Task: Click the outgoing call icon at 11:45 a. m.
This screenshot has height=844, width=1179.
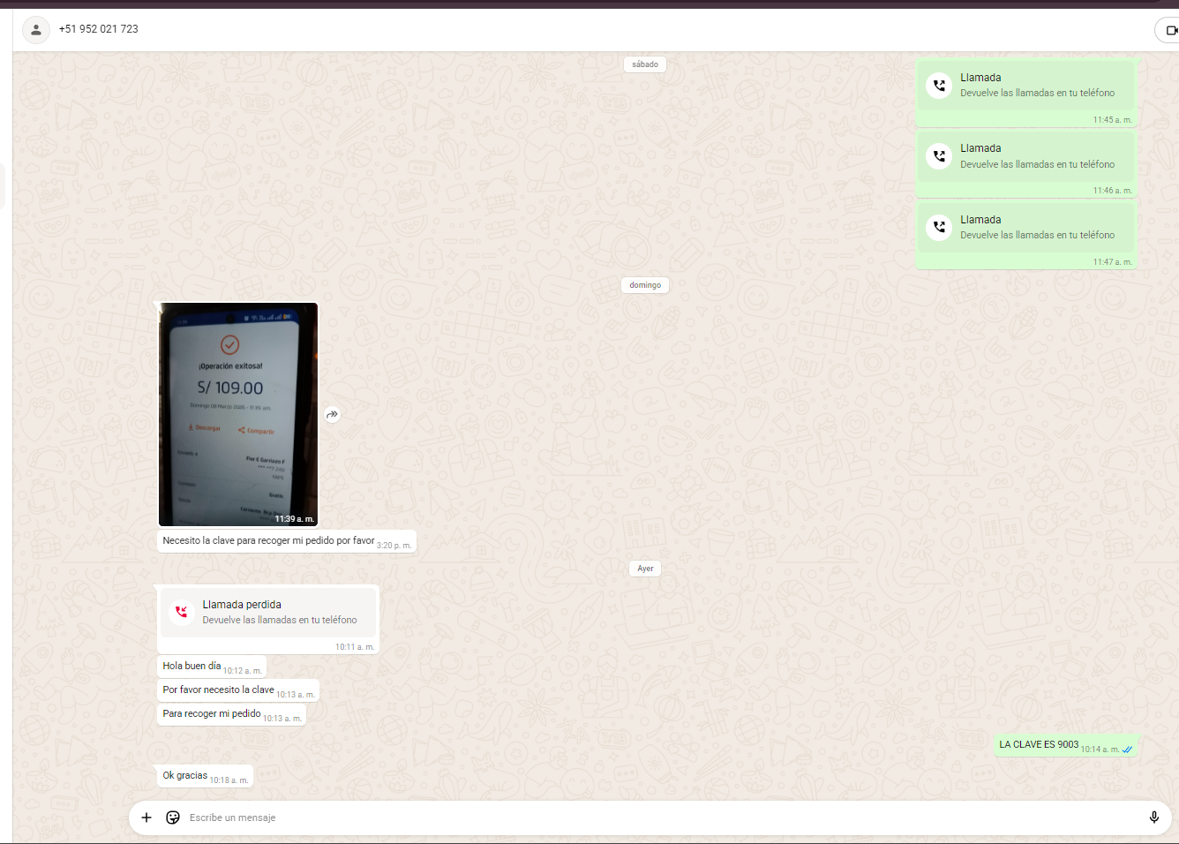Action: [x=939, y=86]
